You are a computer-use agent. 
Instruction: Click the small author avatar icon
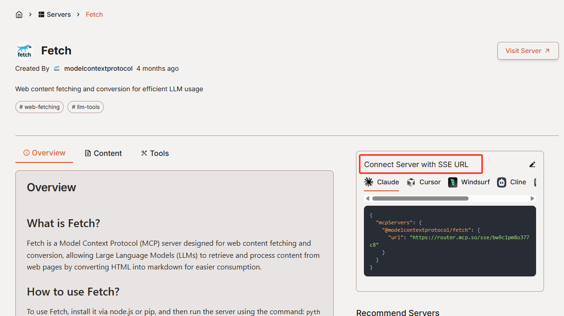57,68
